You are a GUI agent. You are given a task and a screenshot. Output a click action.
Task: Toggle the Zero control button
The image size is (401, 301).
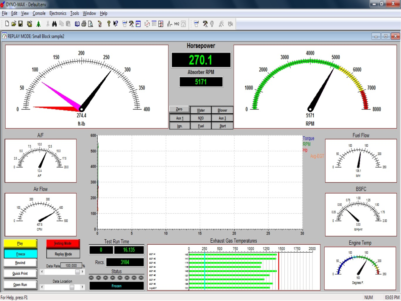[x=179, y=109]
